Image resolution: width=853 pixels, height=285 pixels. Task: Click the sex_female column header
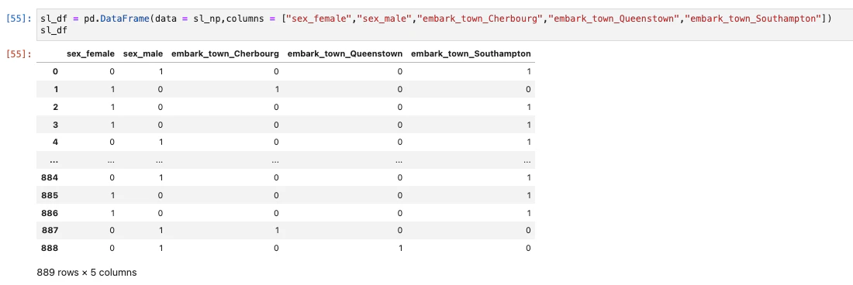(91, 53)
